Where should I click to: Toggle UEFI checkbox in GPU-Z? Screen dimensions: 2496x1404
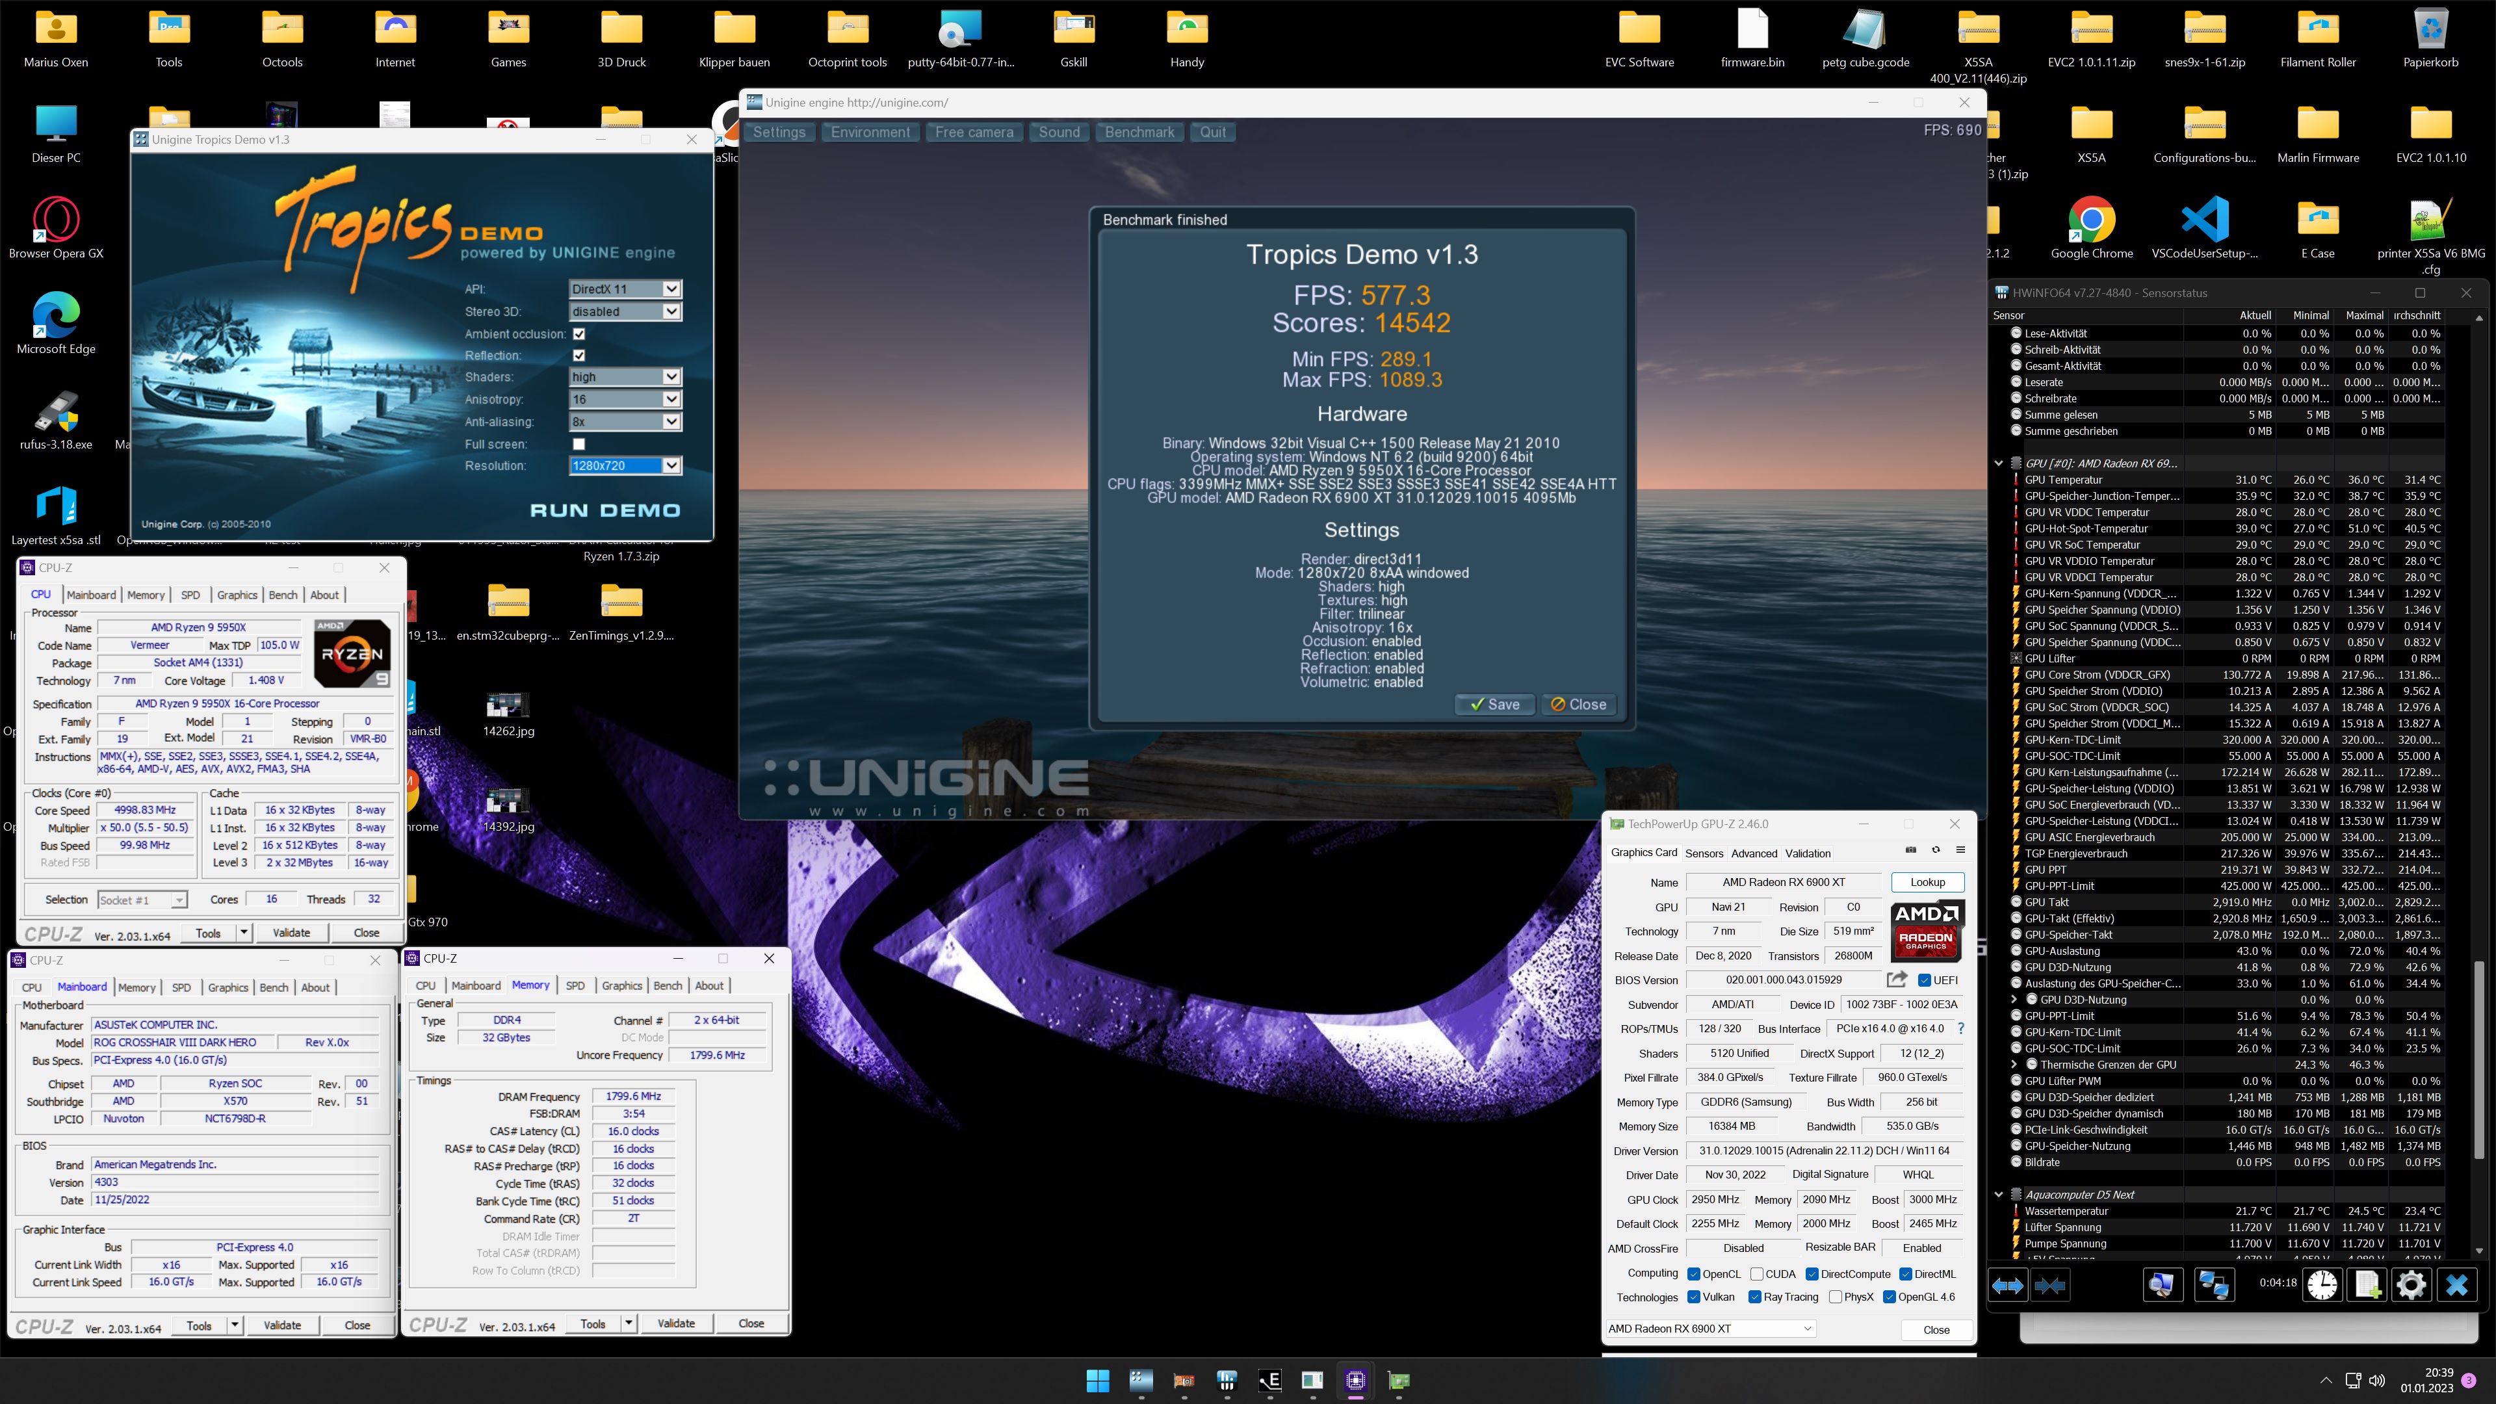point(1924,980)
